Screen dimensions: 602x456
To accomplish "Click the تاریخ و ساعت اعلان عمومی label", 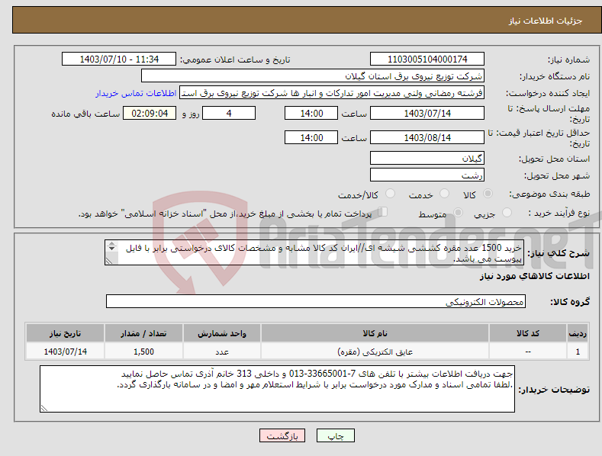I will tap(235, 60).
